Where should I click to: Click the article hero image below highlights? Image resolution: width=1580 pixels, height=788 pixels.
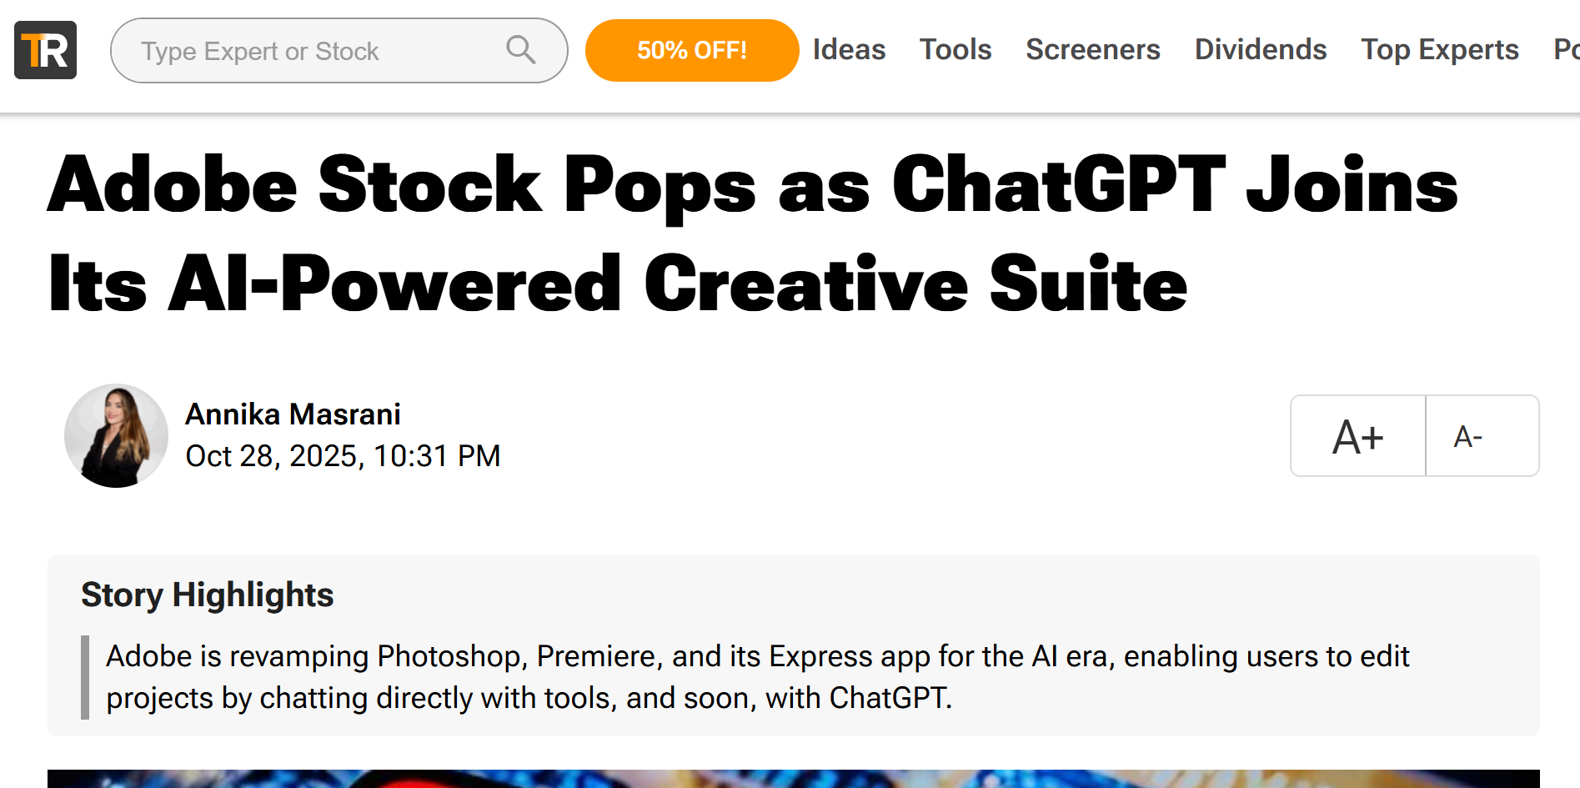(792, 779)
